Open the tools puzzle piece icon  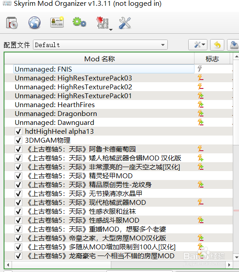point(102,23)
